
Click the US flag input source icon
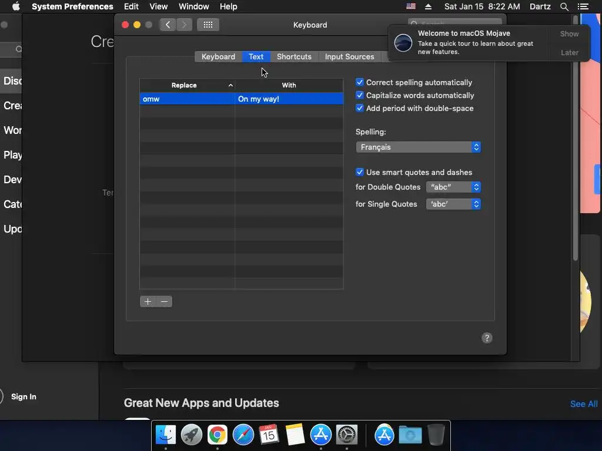coord(411,6)
